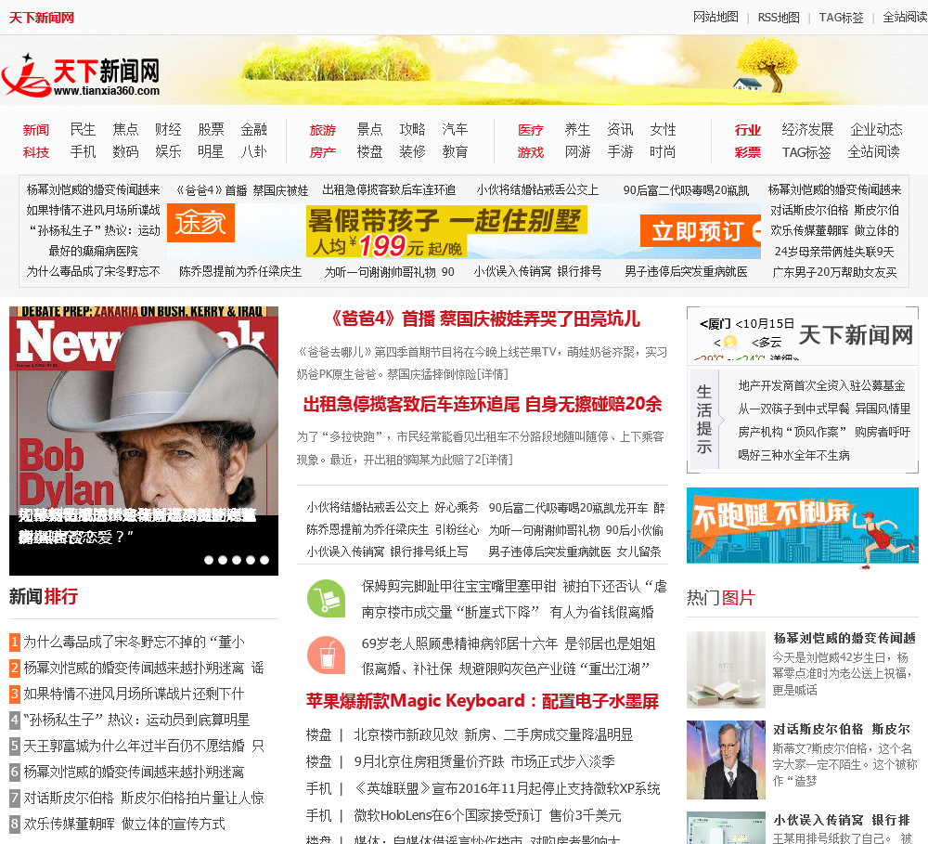The height and width of the screenshot is (844, 928).
Task: Open the 经济发展 nav item
Action: coord(807,129)
